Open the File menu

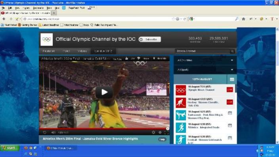tap(3, 8)
